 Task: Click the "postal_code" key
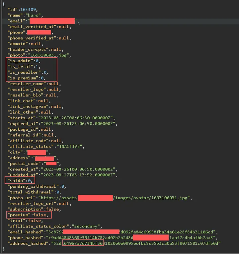24,163
